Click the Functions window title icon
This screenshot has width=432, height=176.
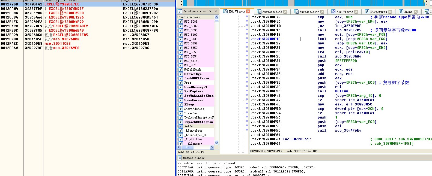click(x=180, y=11)
